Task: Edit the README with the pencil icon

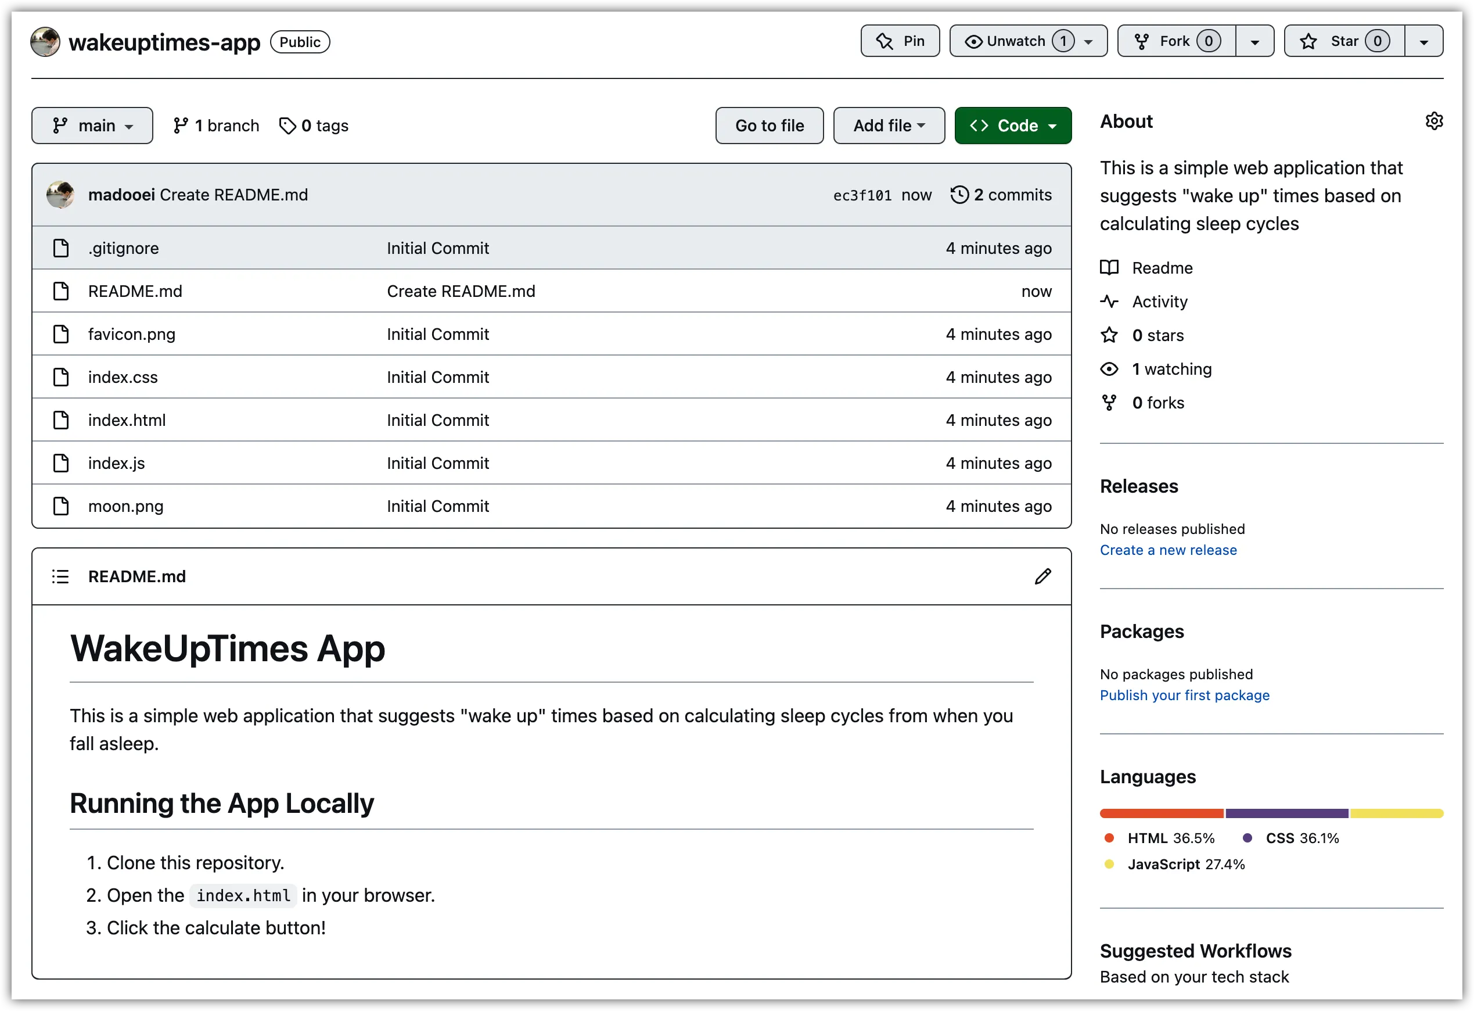Action: (x=1043, y=577)
